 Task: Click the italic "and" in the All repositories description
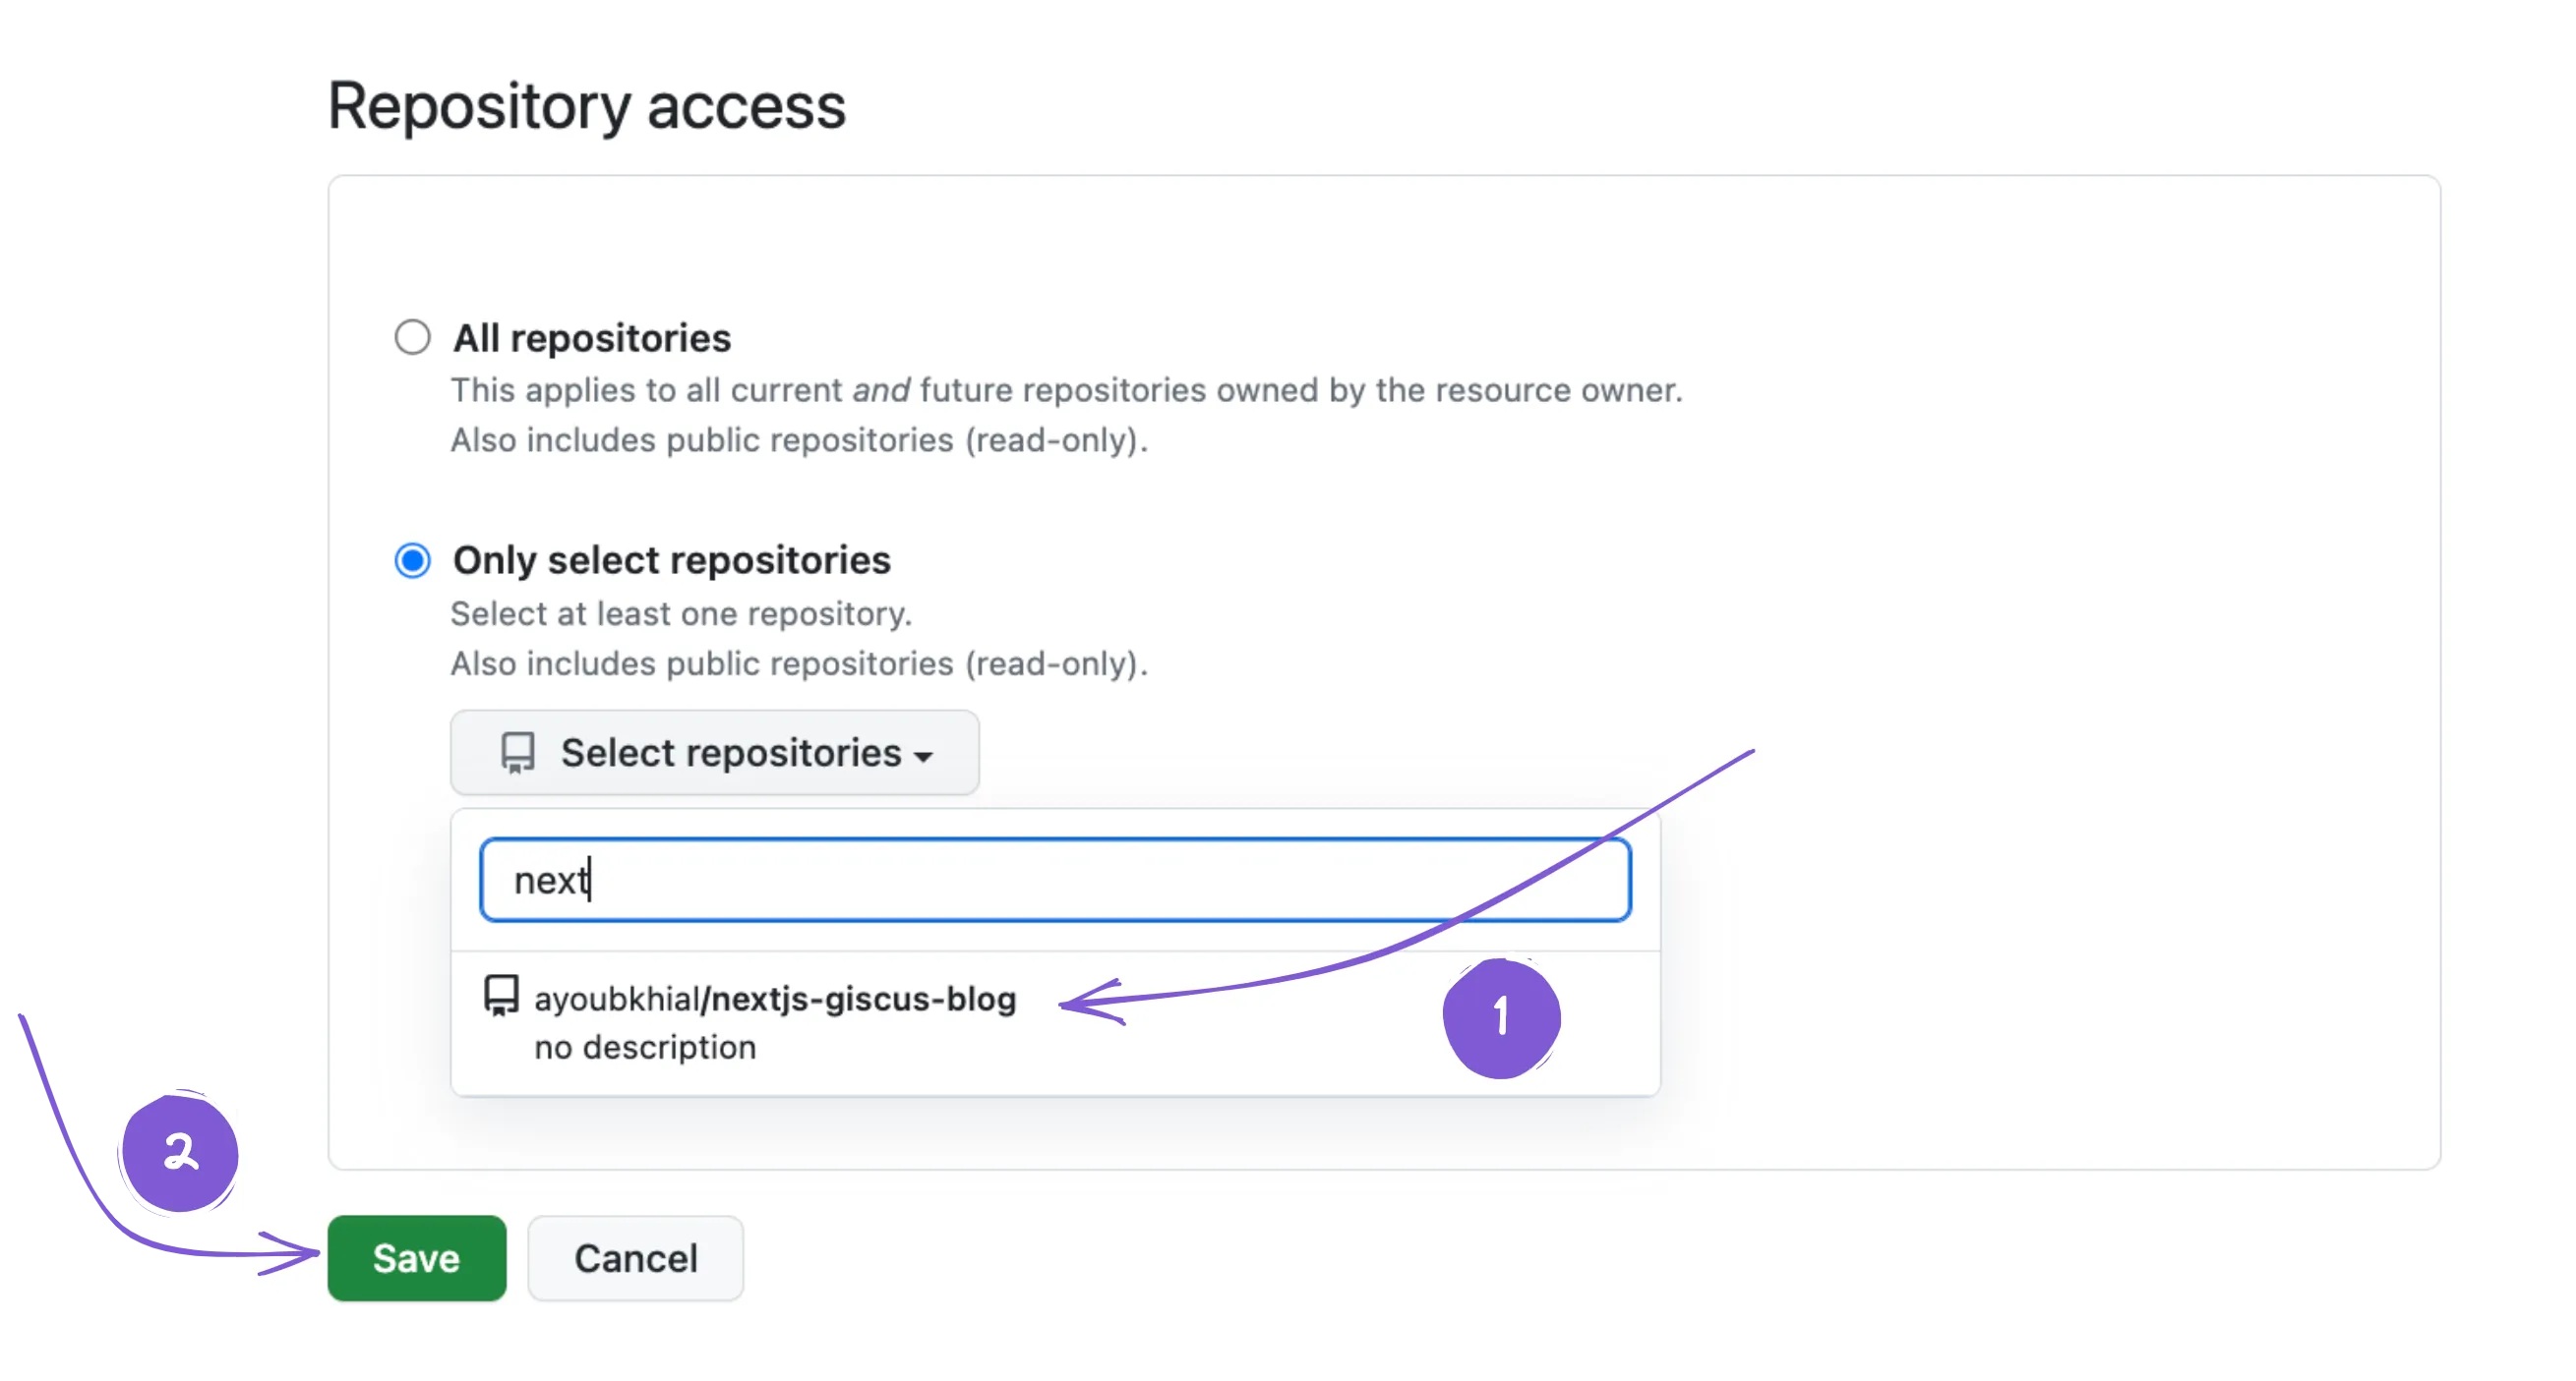pyautogui.click(x=880, y=389)
